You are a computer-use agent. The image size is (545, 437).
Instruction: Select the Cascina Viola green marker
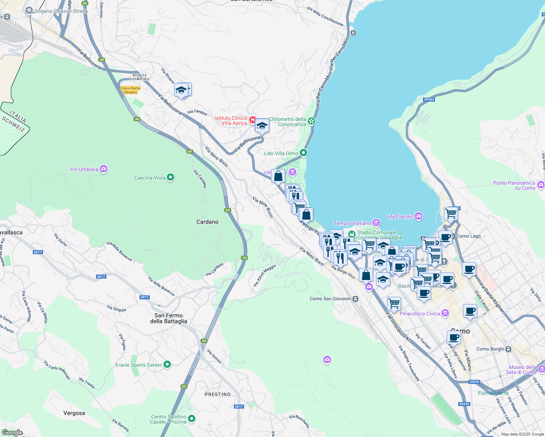(170, 177)
